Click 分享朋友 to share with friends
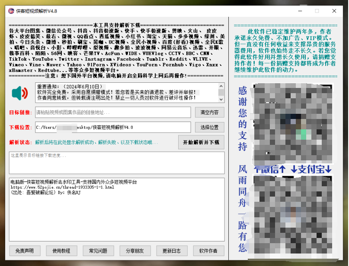Viewport: 349px width, 266px height. click(x=136, y=250)
